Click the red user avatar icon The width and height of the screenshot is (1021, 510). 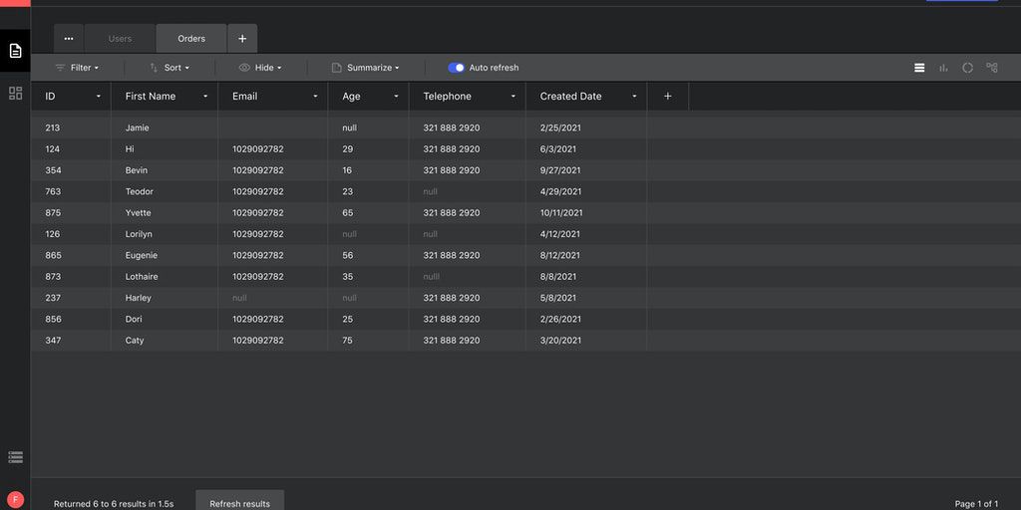[x=15, y=499]
